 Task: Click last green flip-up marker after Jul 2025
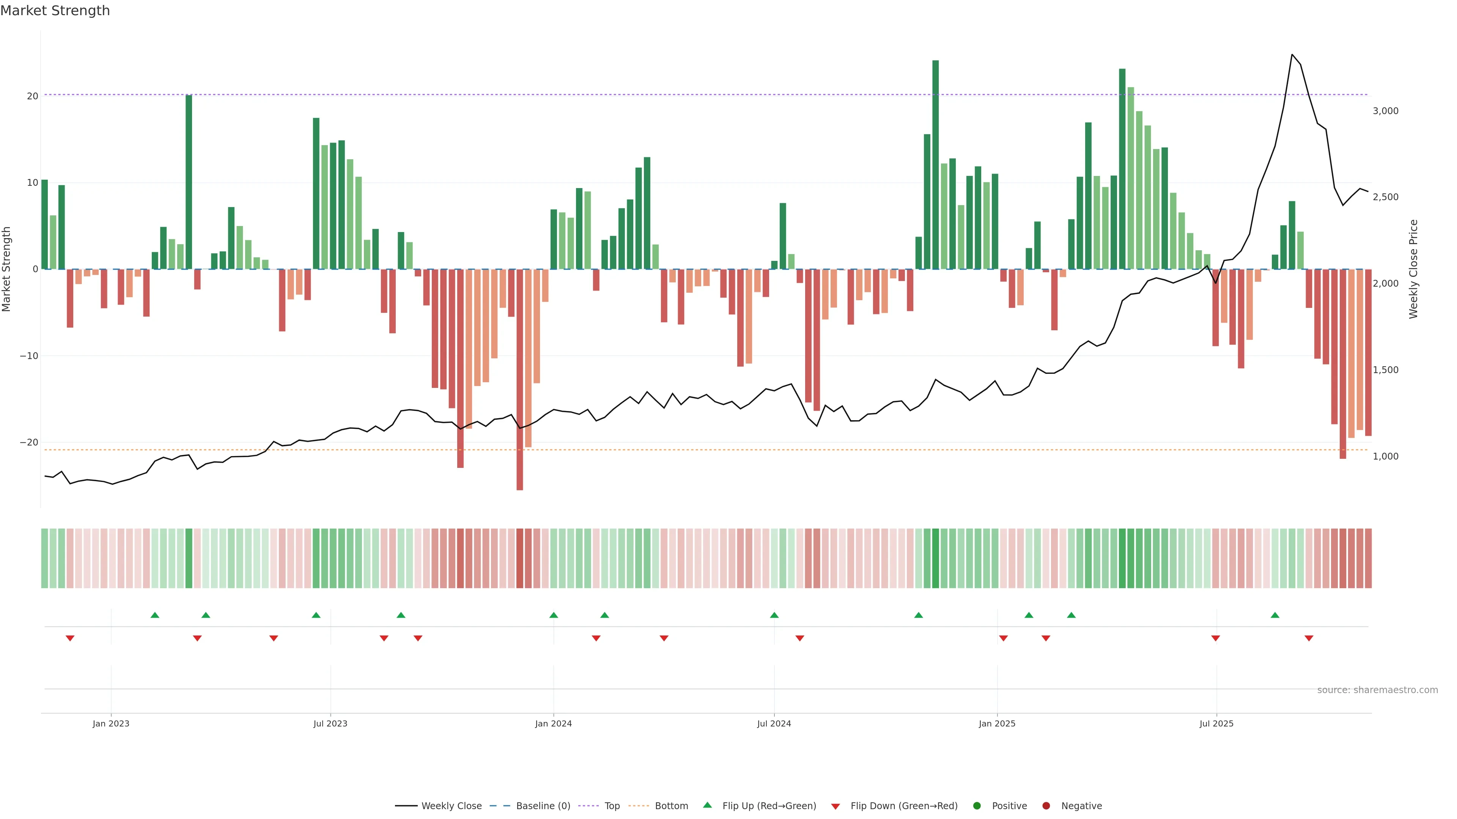1275,615
